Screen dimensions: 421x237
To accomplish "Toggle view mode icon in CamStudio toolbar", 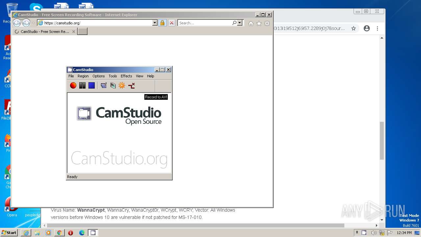I will (104, 86).
